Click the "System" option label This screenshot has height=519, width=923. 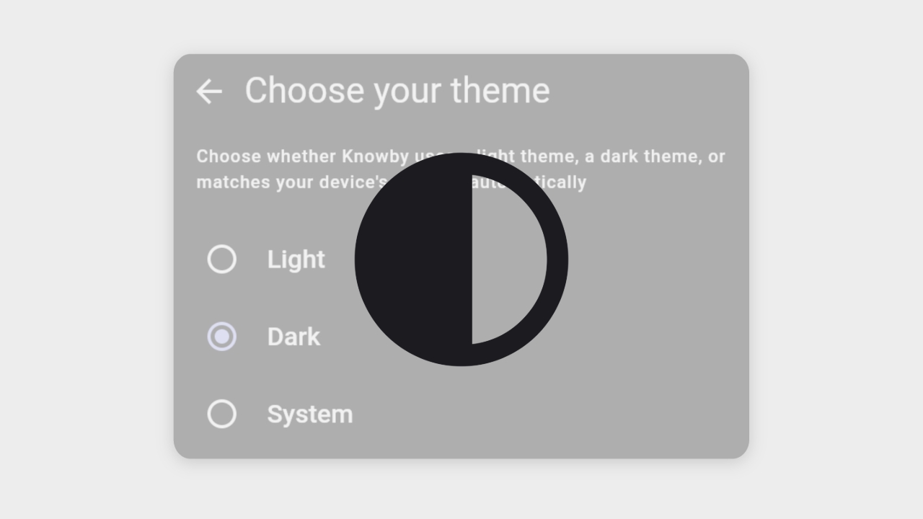tap(310, 414)
